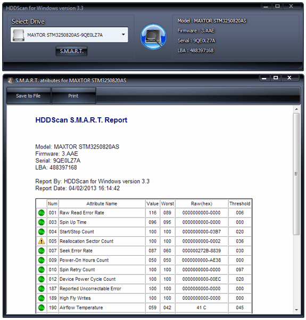
Task: Click the S.M.A.R.T. window title icon
Action: pos(11,81)
